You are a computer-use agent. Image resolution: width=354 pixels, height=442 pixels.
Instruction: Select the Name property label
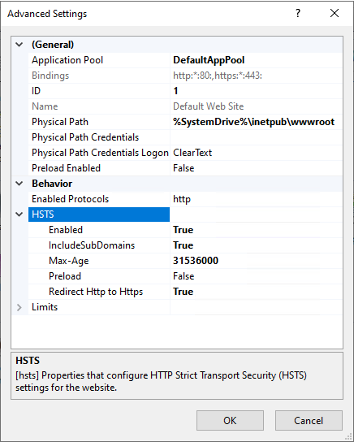coord(45,106)
